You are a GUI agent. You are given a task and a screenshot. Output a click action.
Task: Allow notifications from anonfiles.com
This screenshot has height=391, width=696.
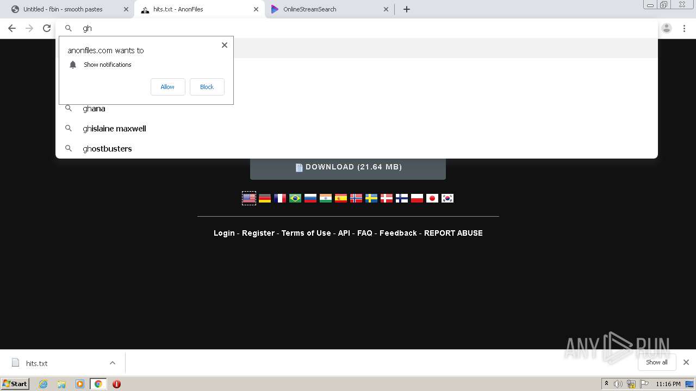coord(167,87)
